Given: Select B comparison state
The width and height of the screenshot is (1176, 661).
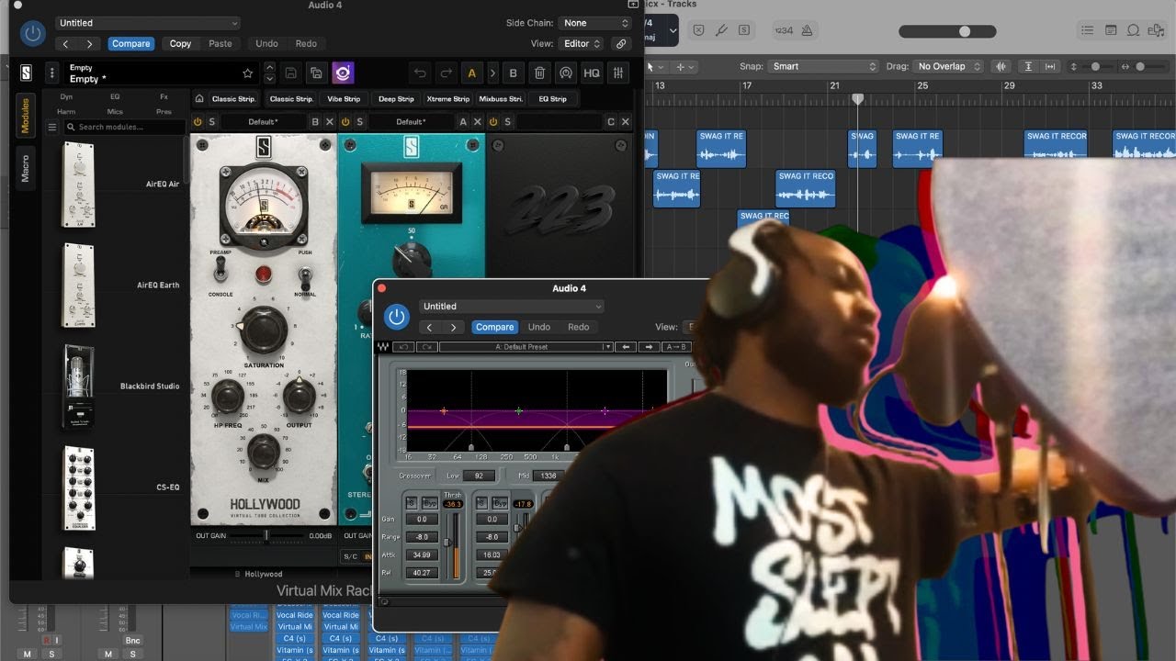Looking at the screenshot, I should (x=513, y=73).
